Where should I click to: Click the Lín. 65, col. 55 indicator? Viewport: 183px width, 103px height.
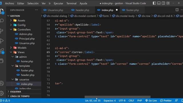tap(93, 100)
